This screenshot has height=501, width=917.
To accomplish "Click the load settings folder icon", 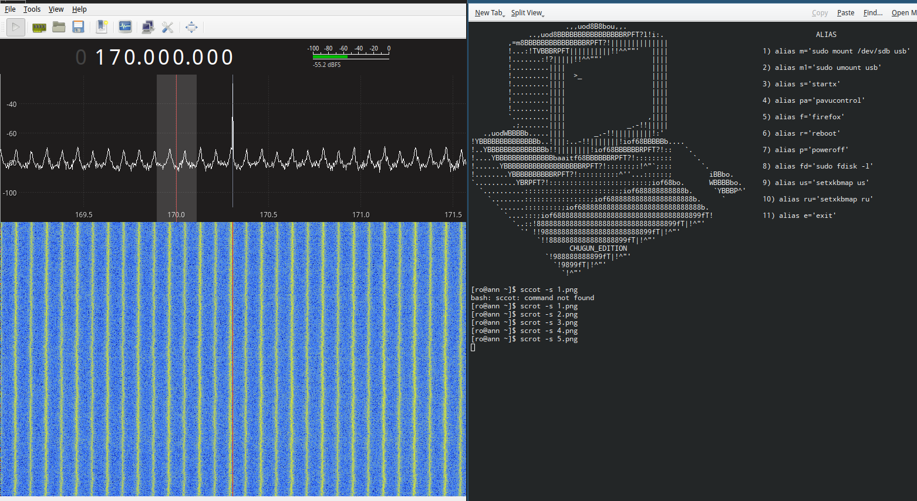I will (59, 27).
